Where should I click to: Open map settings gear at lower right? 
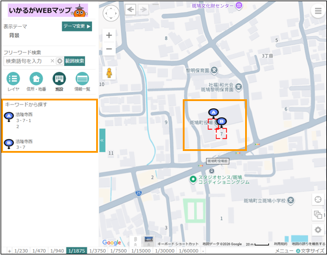(318, 230)
